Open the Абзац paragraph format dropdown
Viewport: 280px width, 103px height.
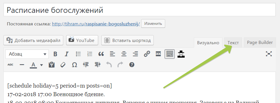(x=27, y=54)
